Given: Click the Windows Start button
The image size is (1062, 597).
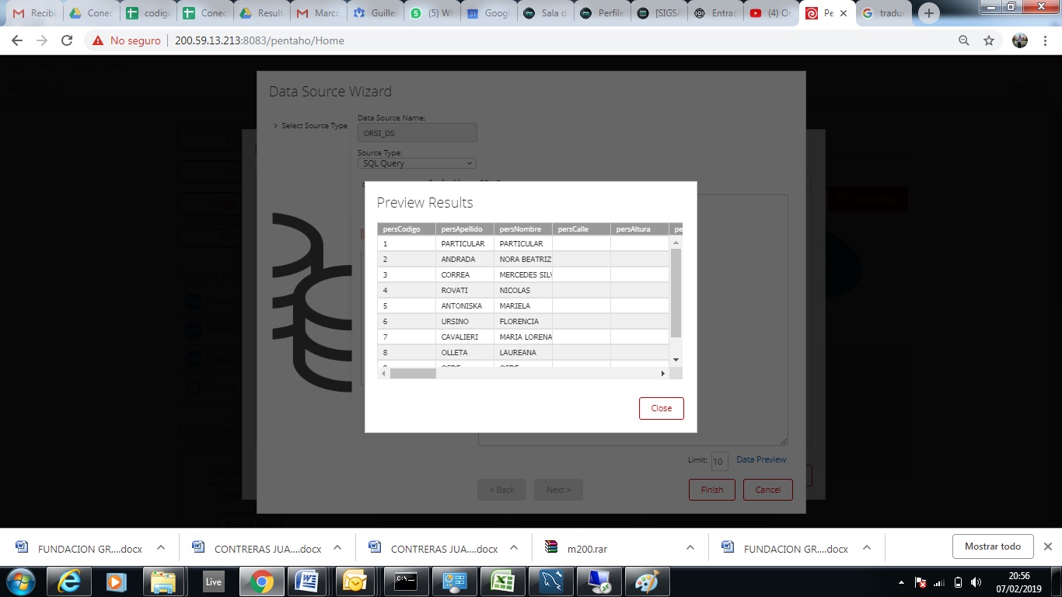Looking at the screenshot, I should point(21,581).
